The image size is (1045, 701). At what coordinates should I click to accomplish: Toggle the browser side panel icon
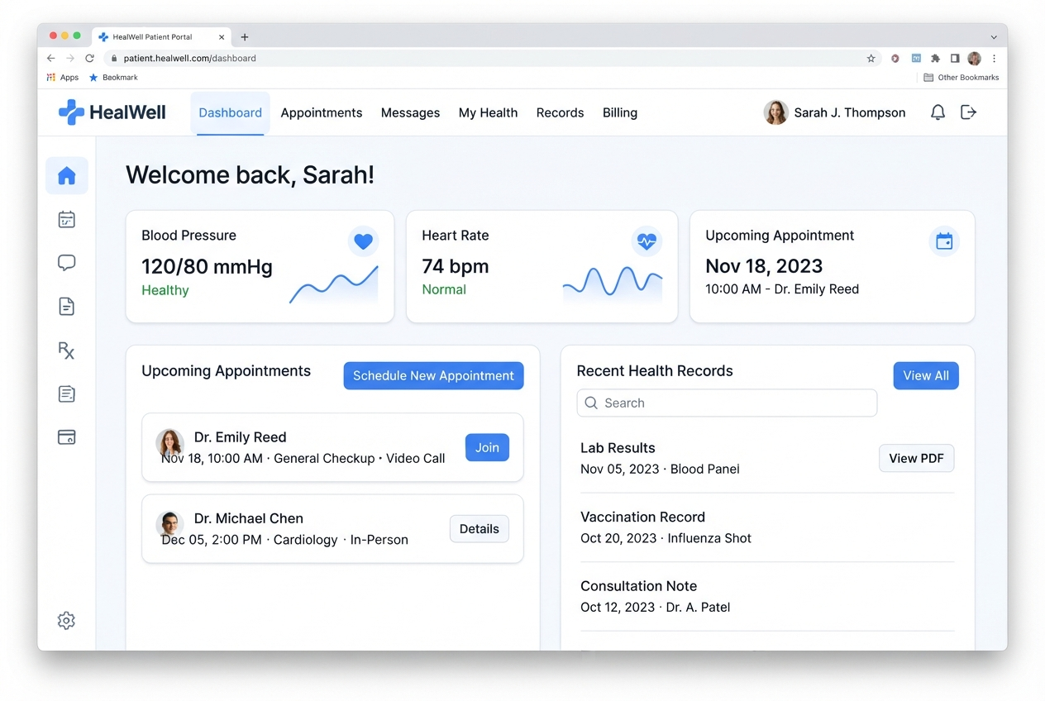(x=955, y=59)
